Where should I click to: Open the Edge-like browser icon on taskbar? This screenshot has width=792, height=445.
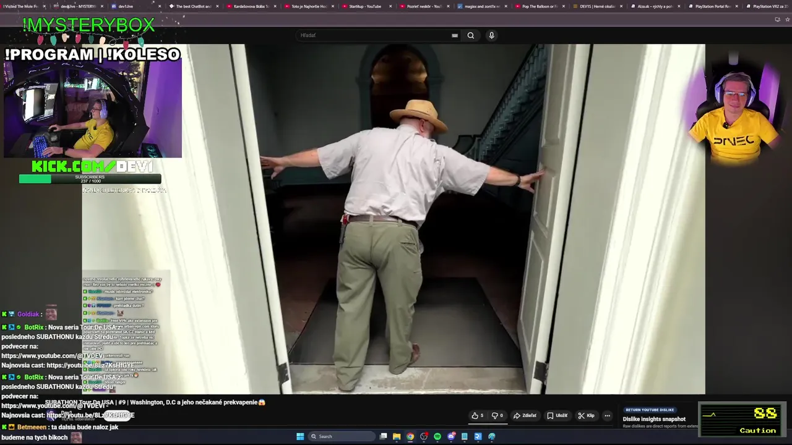click(x=492, y=436)
